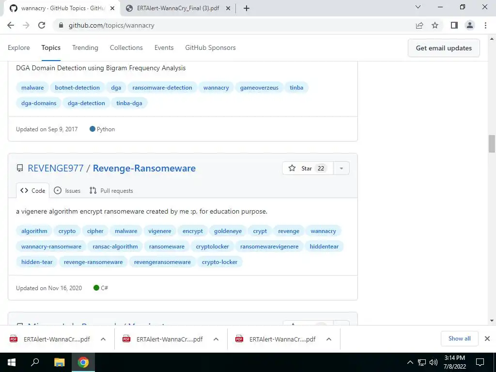Star the Revenge-Ransomeware repository
Image resolution: width=496 pixels, height=372 pixels.
(x=308, y=168)
